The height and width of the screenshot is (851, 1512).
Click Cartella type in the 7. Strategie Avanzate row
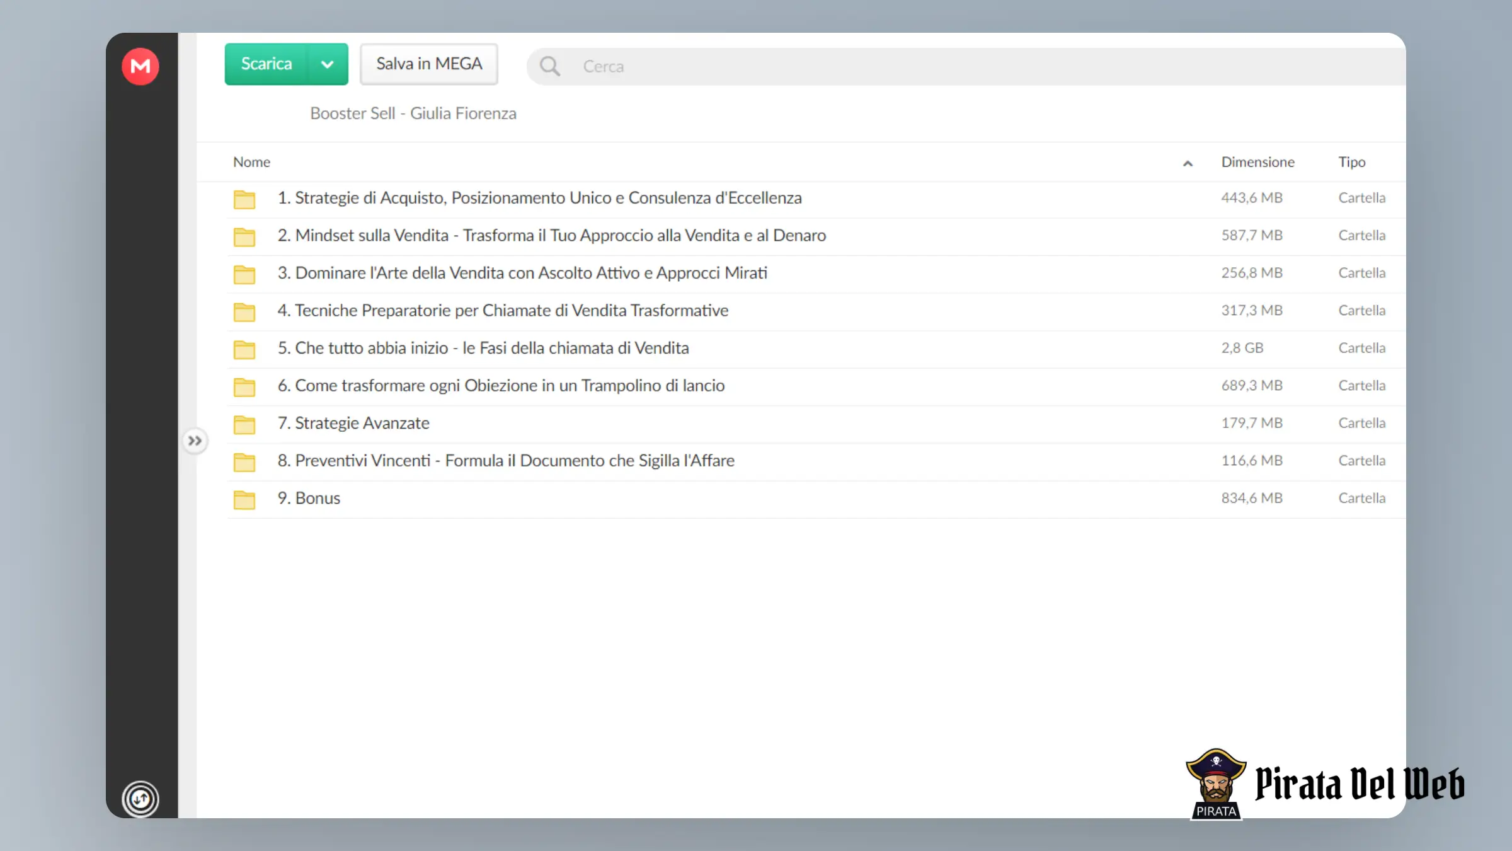[1362, 423]
